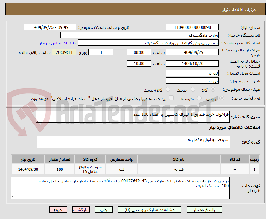
Task: Select the خدمت radio button
Action: pyautogui.click(x=193, y=89)
